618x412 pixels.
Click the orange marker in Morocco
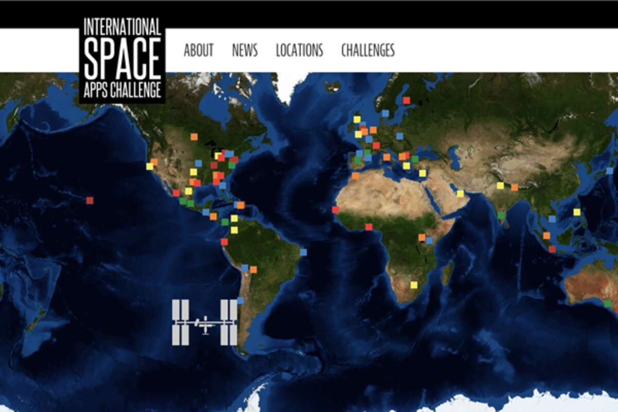355,176
